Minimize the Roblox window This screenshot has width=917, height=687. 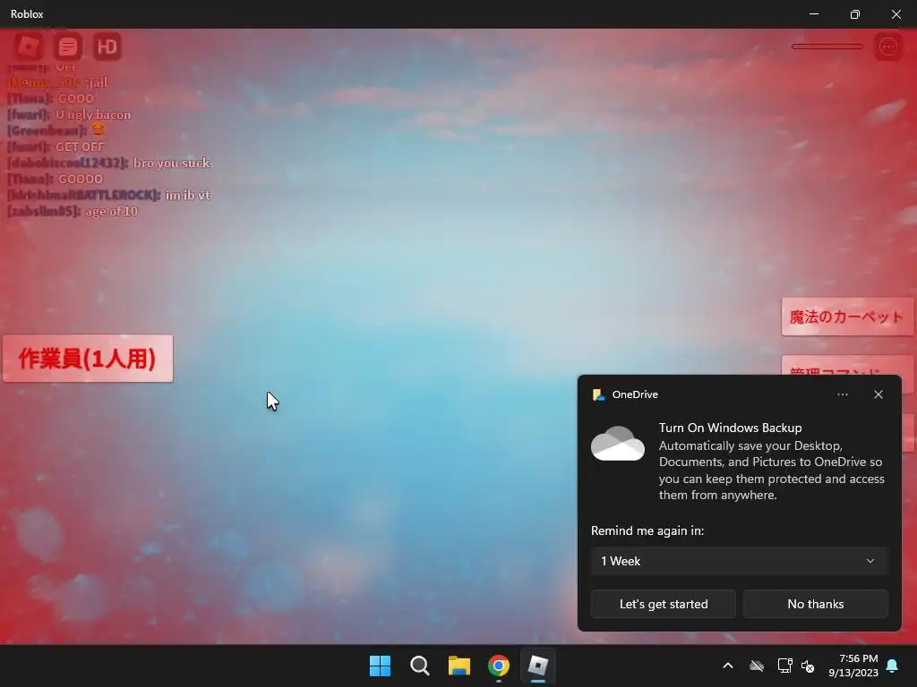pyautogui.click(x=813, y=14)
